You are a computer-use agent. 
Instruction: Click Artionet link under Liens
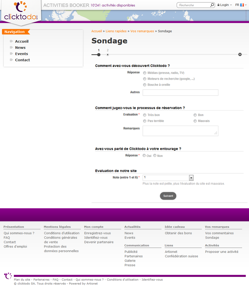click(171, 252)
